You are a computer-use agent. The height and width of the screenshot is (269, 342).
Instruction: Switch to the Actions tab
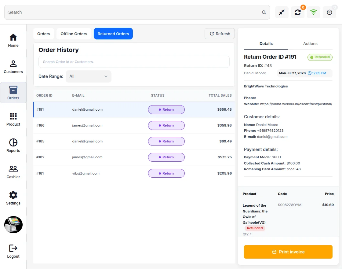(x=310, y=44)
